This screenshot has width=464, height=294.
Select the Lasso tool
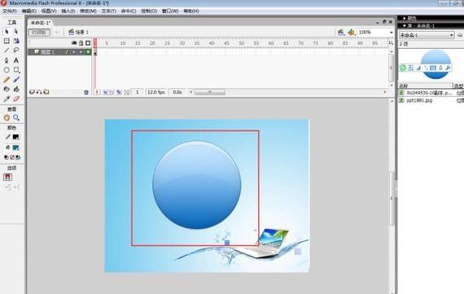(x=16, y=50)
